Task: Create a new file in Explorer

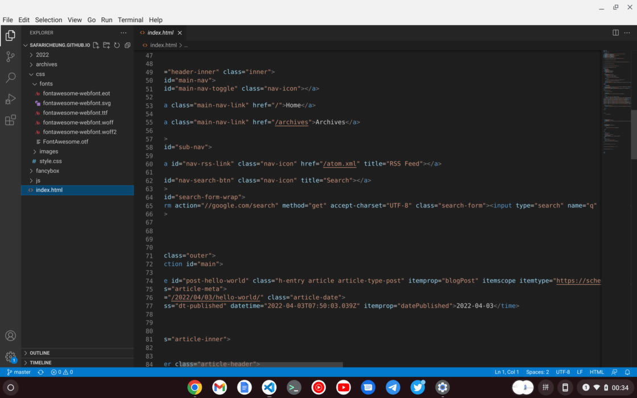Action: 96,45
